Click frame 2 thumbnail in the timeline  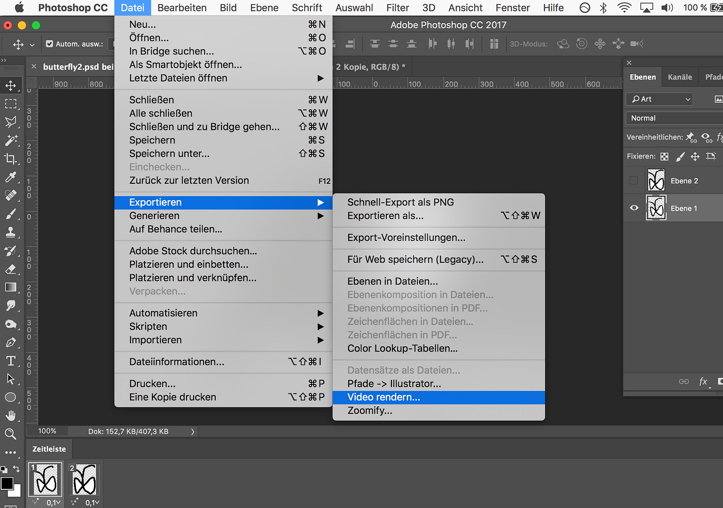pos(84,479)
